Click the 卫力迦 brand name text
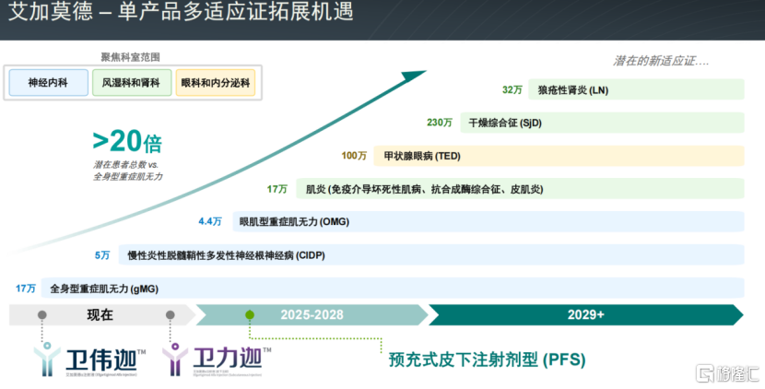Screen dimensions: 765x389 228,360
